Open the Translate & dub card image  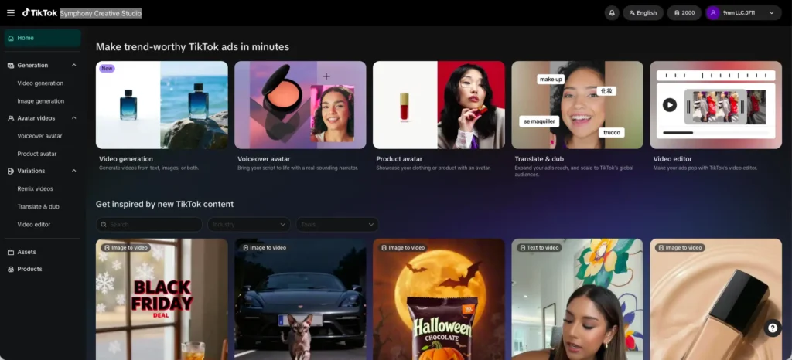pyautogui.click(x=577, y=105)
